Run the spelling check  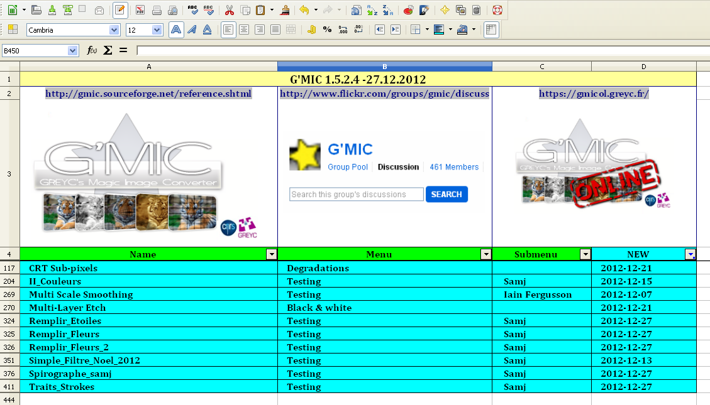point(193,10)
